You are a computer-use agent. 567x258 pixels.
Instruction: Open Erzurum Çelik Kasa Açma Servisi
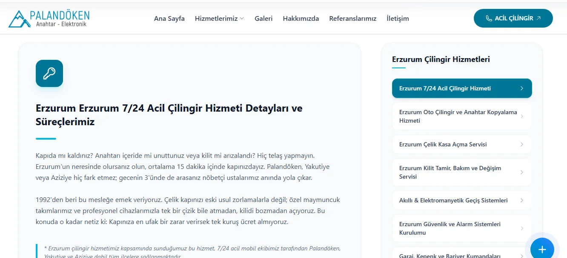point(462,144)
